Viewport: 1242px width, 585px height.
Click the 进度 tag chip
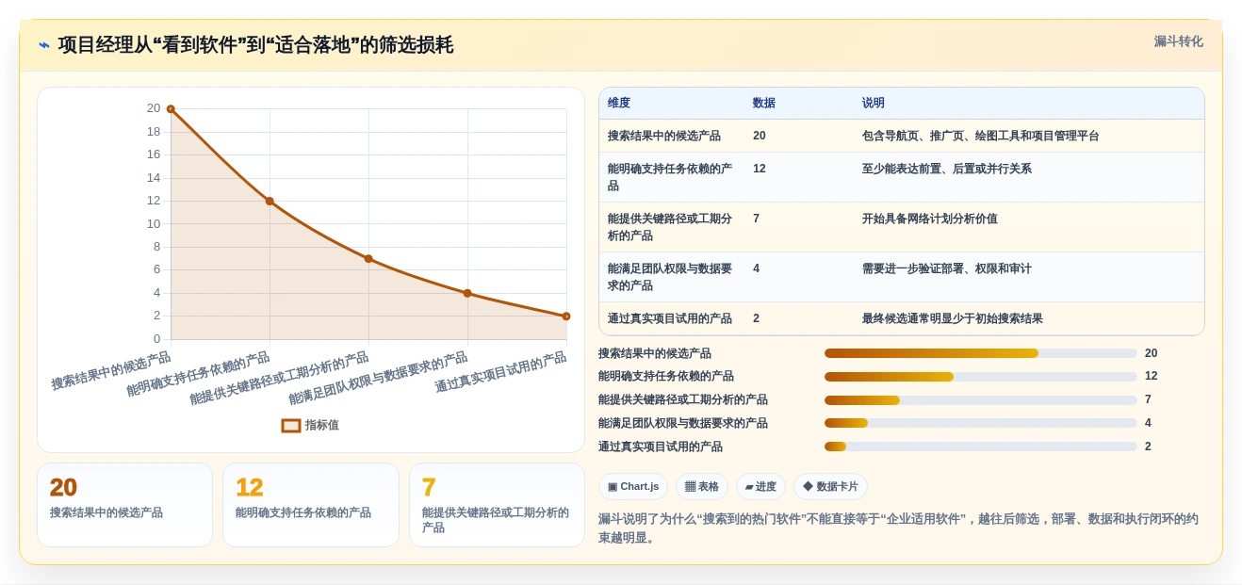coord(760,486)
